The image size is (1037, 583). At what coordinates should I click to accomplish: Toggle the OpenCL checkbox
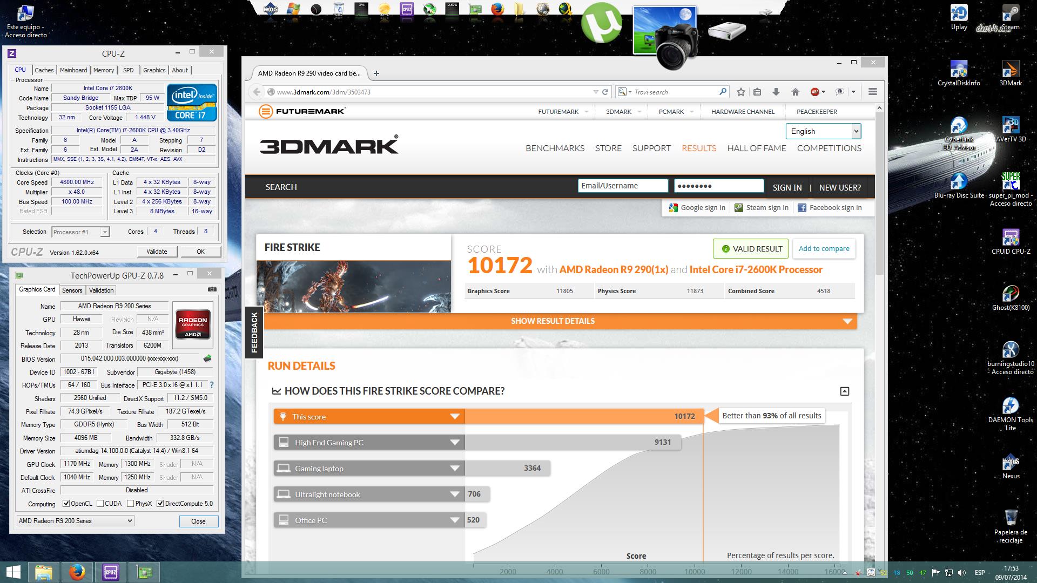tap(66, 504)
